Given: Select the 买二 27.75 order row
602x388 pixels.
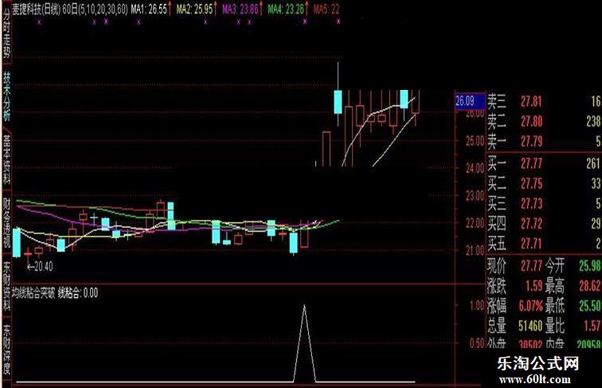Looking at the screenshot, I should pos(543,183).
